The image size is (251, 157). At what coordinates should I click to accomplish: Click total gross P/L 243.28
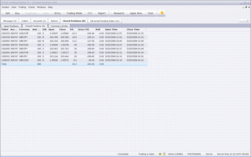tap(91, 64)
